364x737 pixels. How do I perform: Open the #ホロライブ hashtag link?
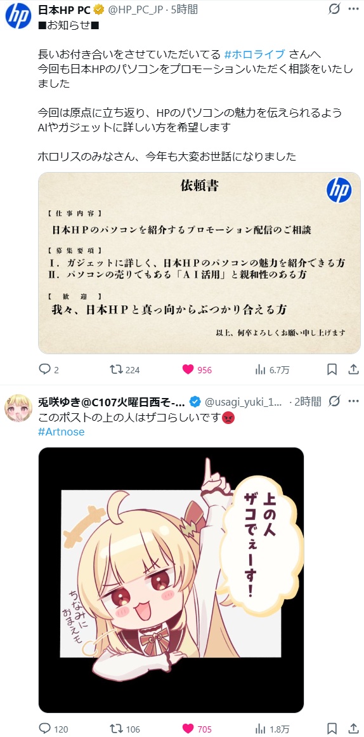tap(255, 53)
